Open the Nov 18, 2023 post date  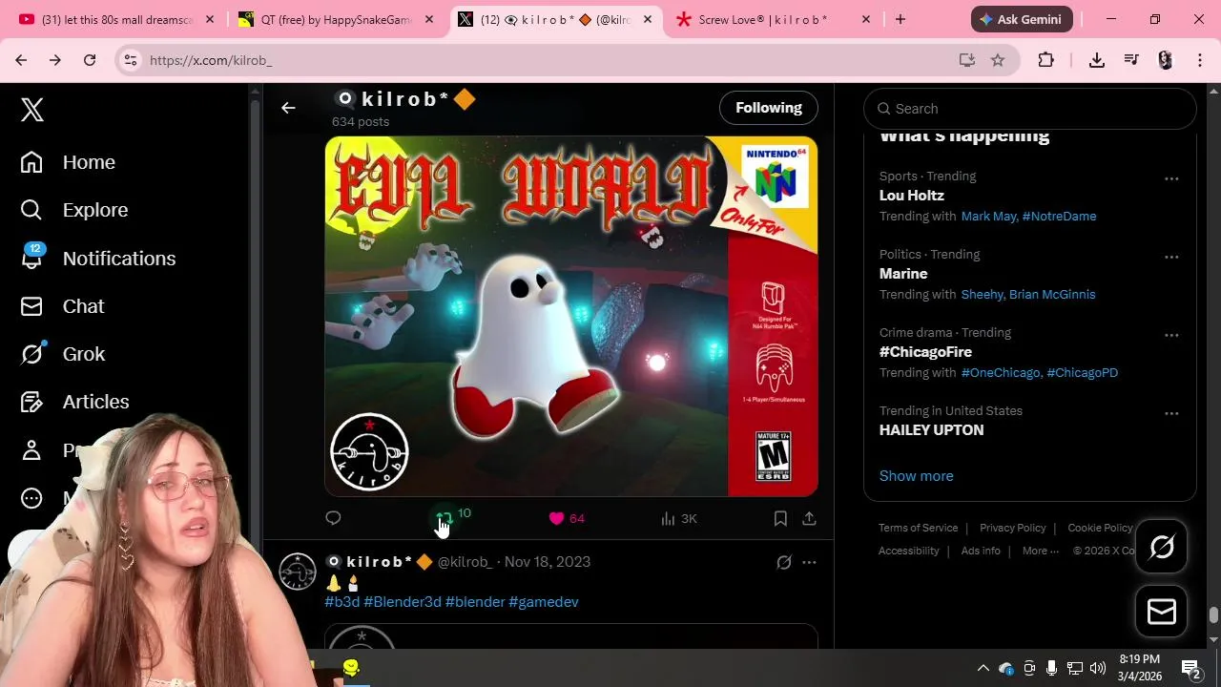tap(548, 562)
